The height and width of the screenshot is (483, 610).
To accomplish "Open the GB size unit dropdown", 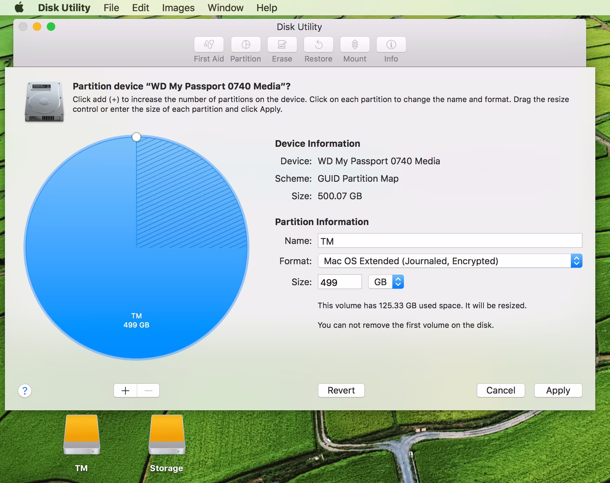I will pyautogui.click(x=386, y=282).
